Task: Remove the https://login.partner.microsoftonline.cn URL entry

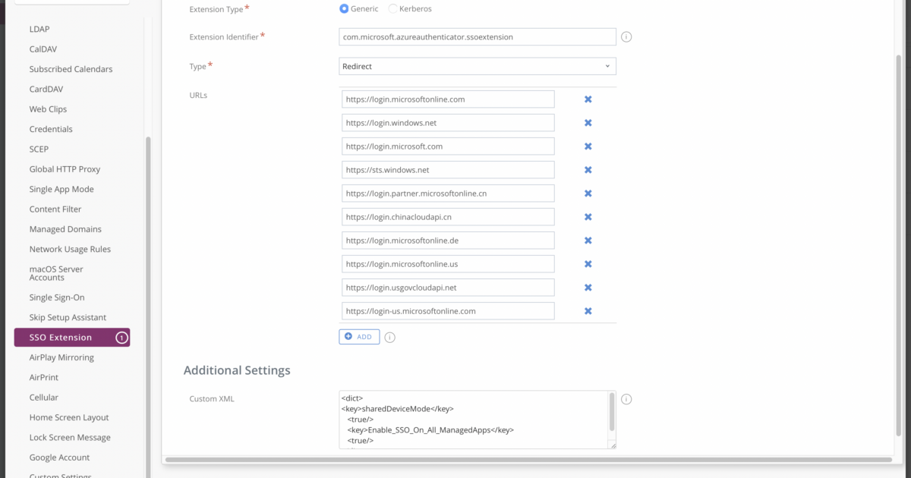Action: (588, 193)
